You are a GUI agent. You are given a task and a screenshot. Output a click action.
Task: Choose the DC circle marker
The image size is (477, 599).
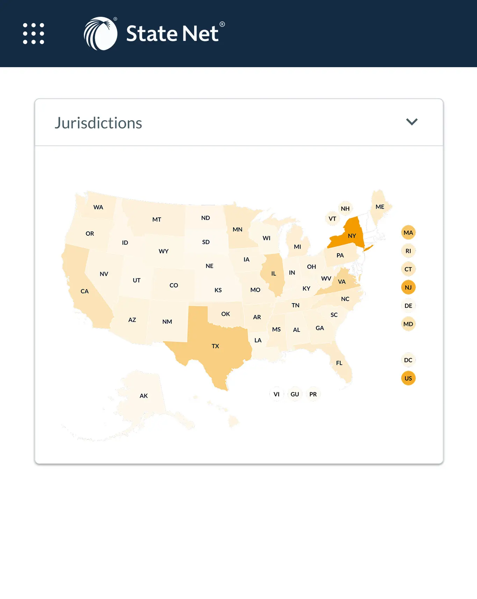[408, 360]
